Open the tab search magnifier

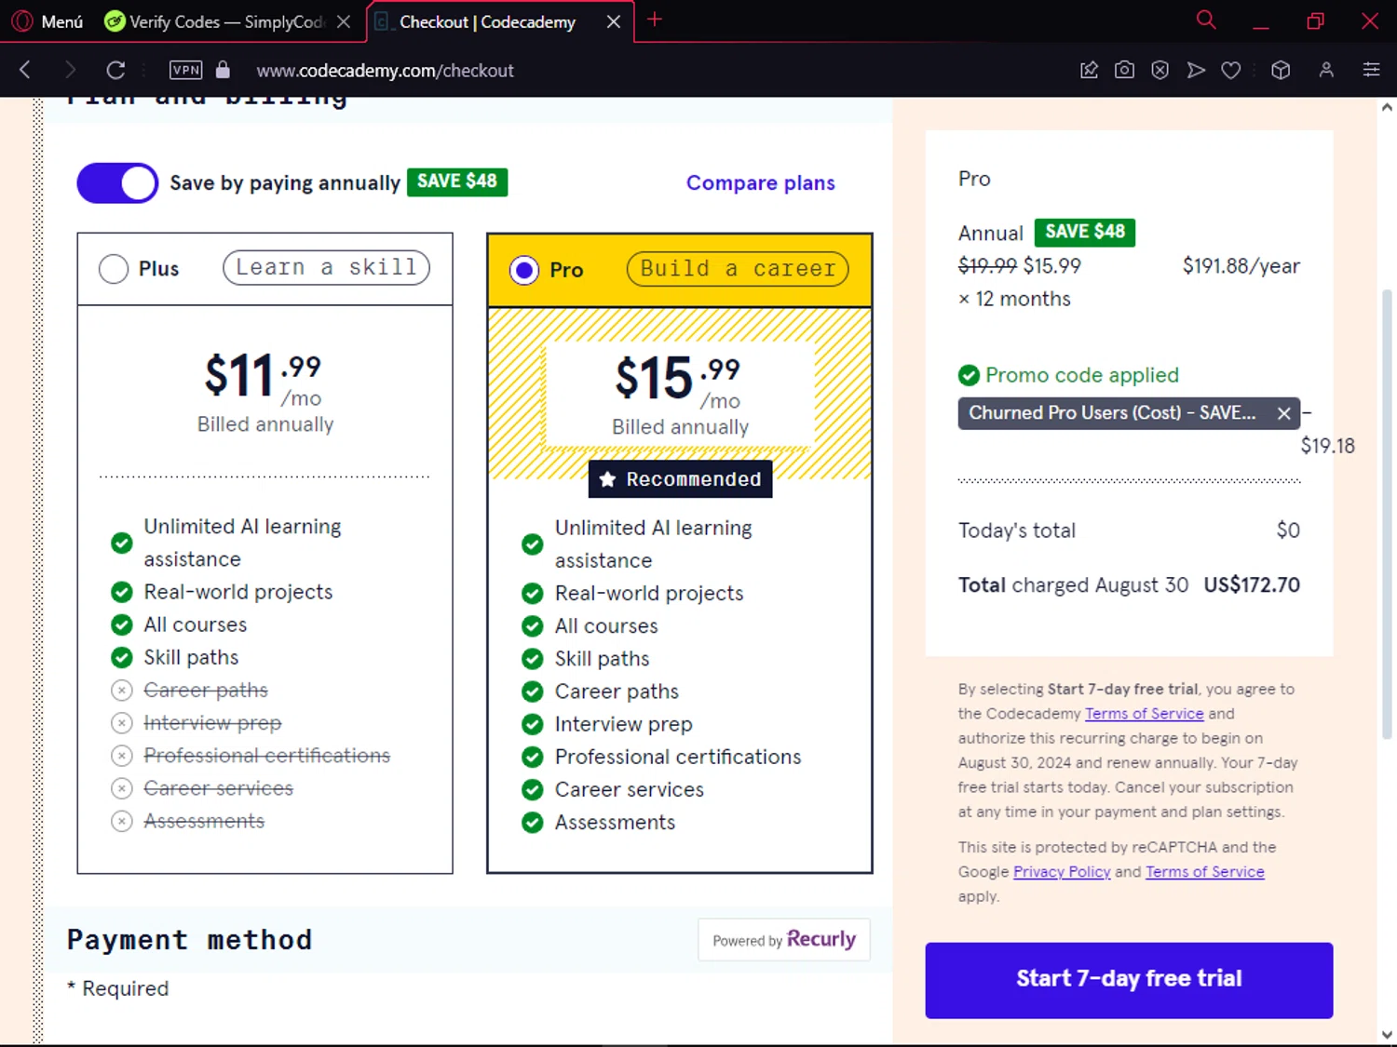[1206, 20]
